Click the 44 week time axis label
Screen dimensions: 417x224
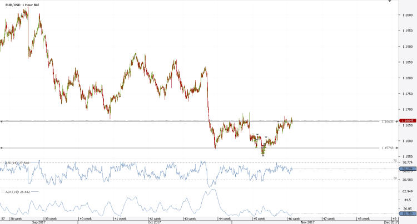coord(225,219)
